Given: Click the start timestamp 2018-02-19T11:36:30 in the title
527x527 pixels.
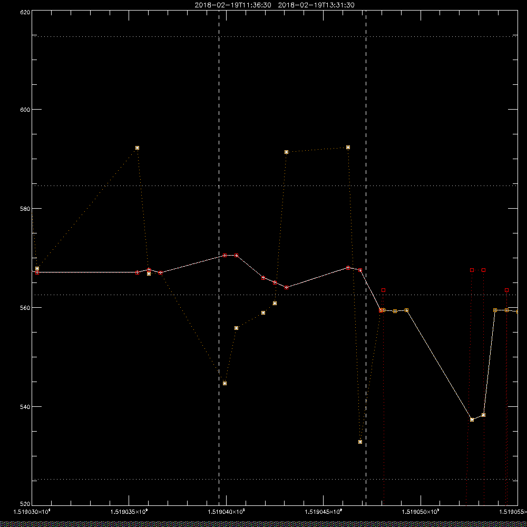Looking at the screenshot, I should (233, 5).
